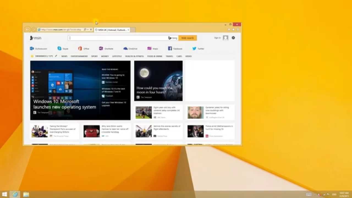Viewport: 352px width, 198px height.
Task: Open the Internet Explorer Tools gear
Action: click(238, 29)
